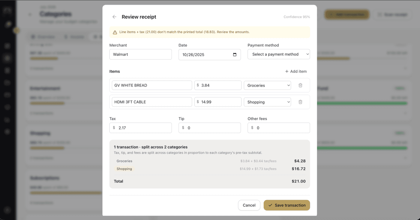Save the transaction
This screenshot has height=220, width=420.
point(287,205)
